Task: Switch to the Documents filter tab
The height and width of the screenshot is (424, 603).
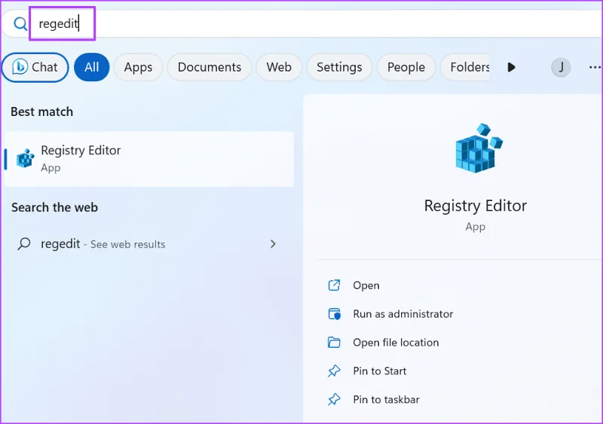Action: click(x=210, y=67)
